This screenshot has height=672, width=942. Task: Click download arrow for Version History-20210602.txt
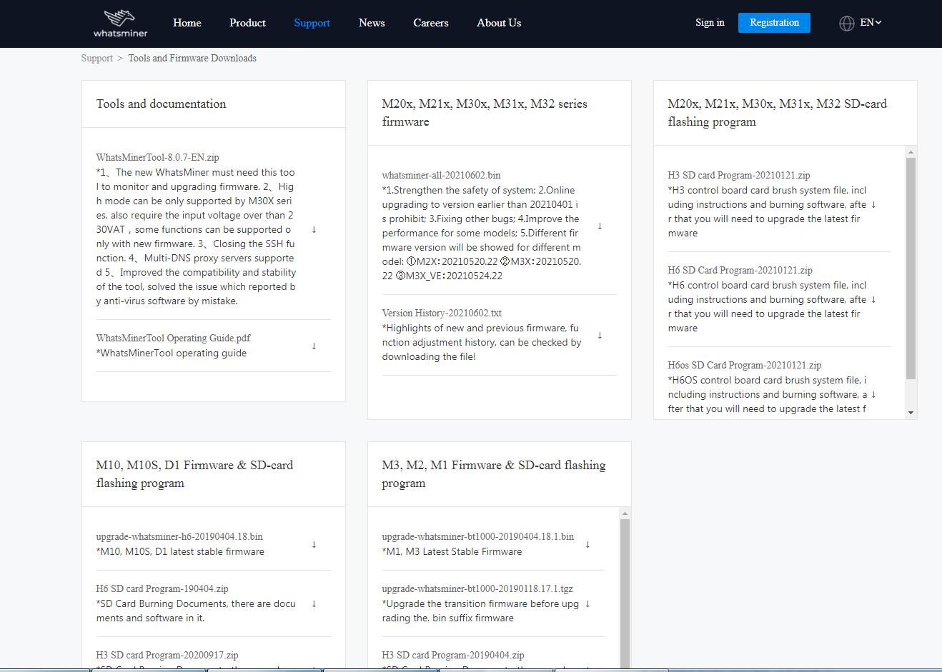point(600,335)
